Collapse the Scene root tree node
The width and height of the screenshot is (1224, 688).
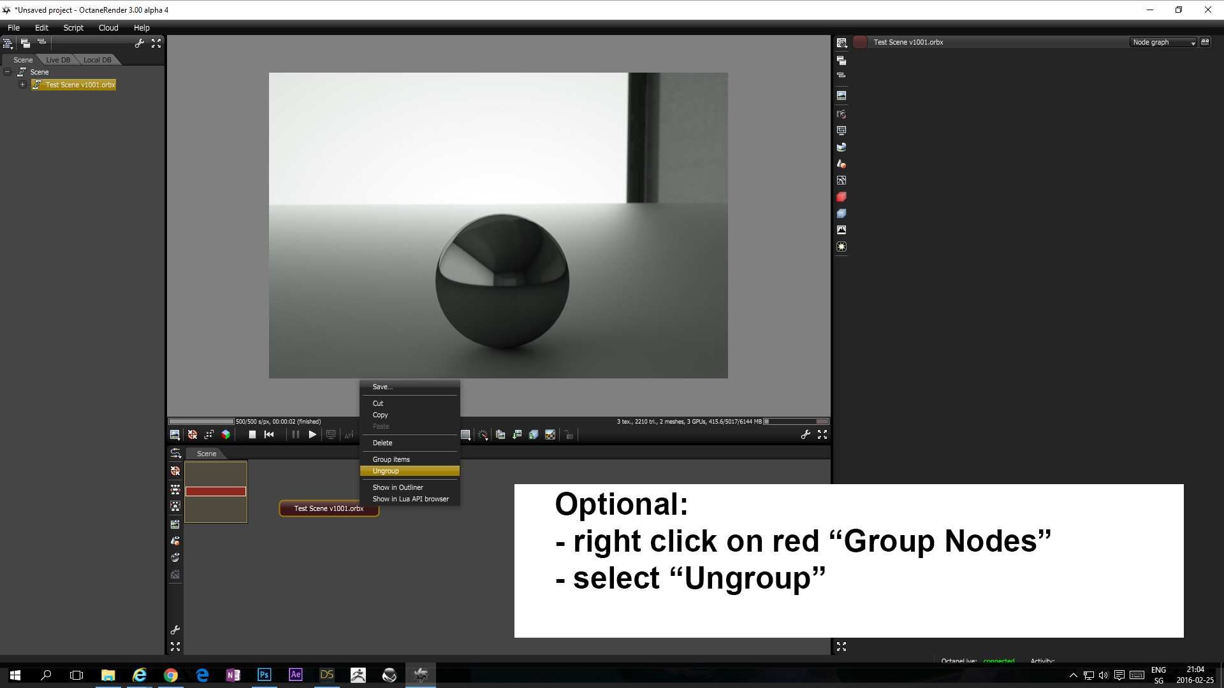point(8,72)
